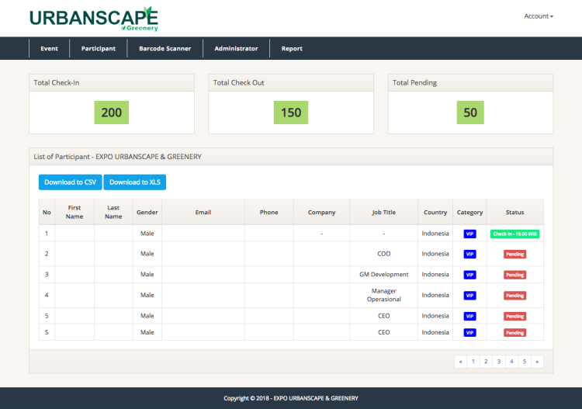582x409 pixels.
Task: Jump to page 3 in pagination
Action: [x=498, y=362]
